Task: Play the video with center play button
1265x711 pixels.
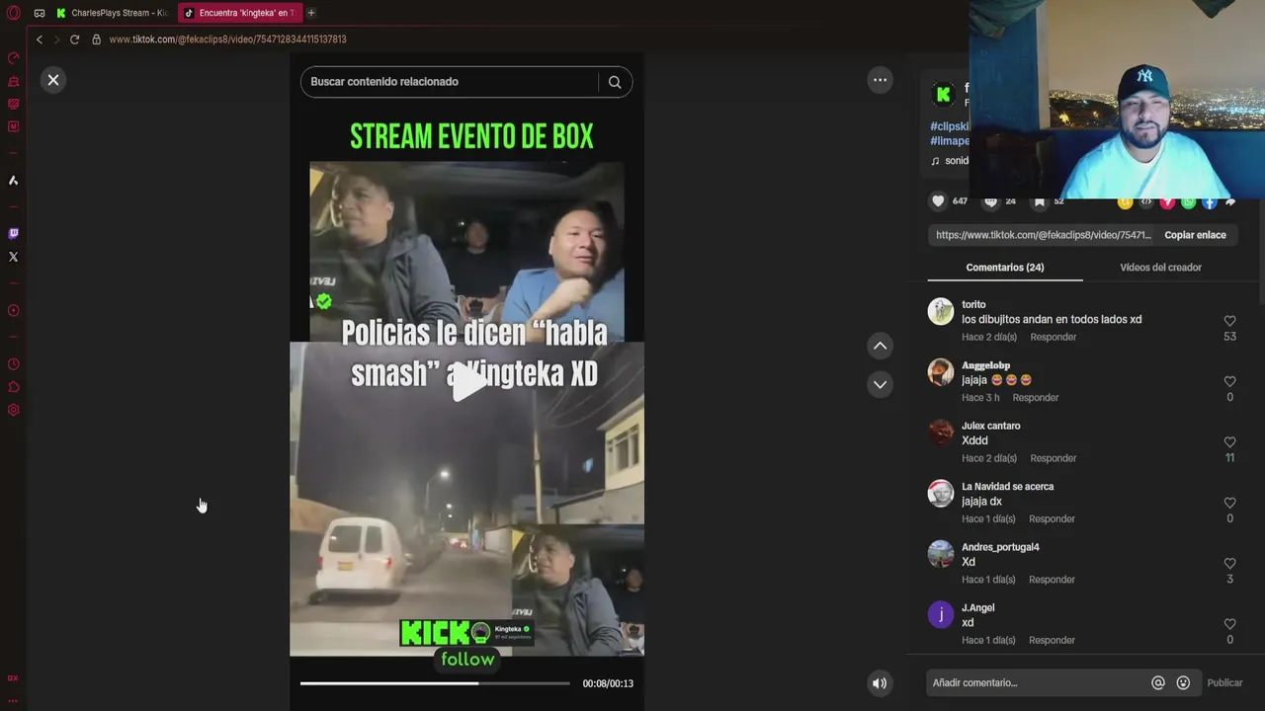Action: 467,384
